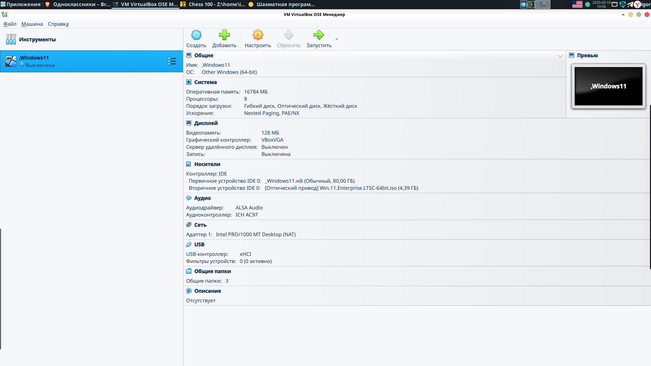Image resolution: width=651 pixels, height=366 pixels.
Task: Select the Windows11 machine name in list
Action: [34, 58]
